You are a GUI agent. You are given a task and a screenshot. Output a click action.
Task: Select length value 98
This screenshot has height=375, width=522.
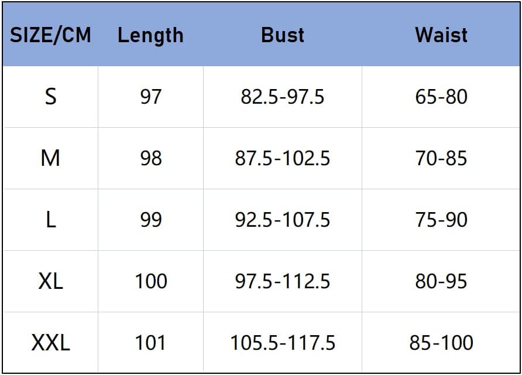tap(150, 158)
